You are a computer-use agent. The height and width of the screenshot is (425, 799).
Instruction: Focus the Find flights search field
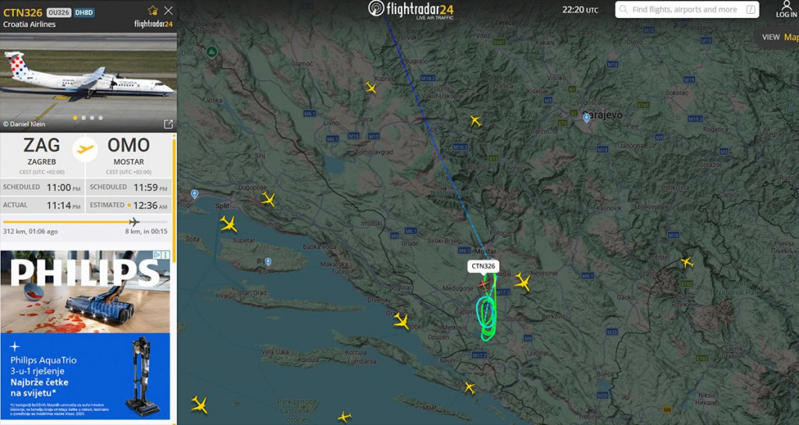687,9
